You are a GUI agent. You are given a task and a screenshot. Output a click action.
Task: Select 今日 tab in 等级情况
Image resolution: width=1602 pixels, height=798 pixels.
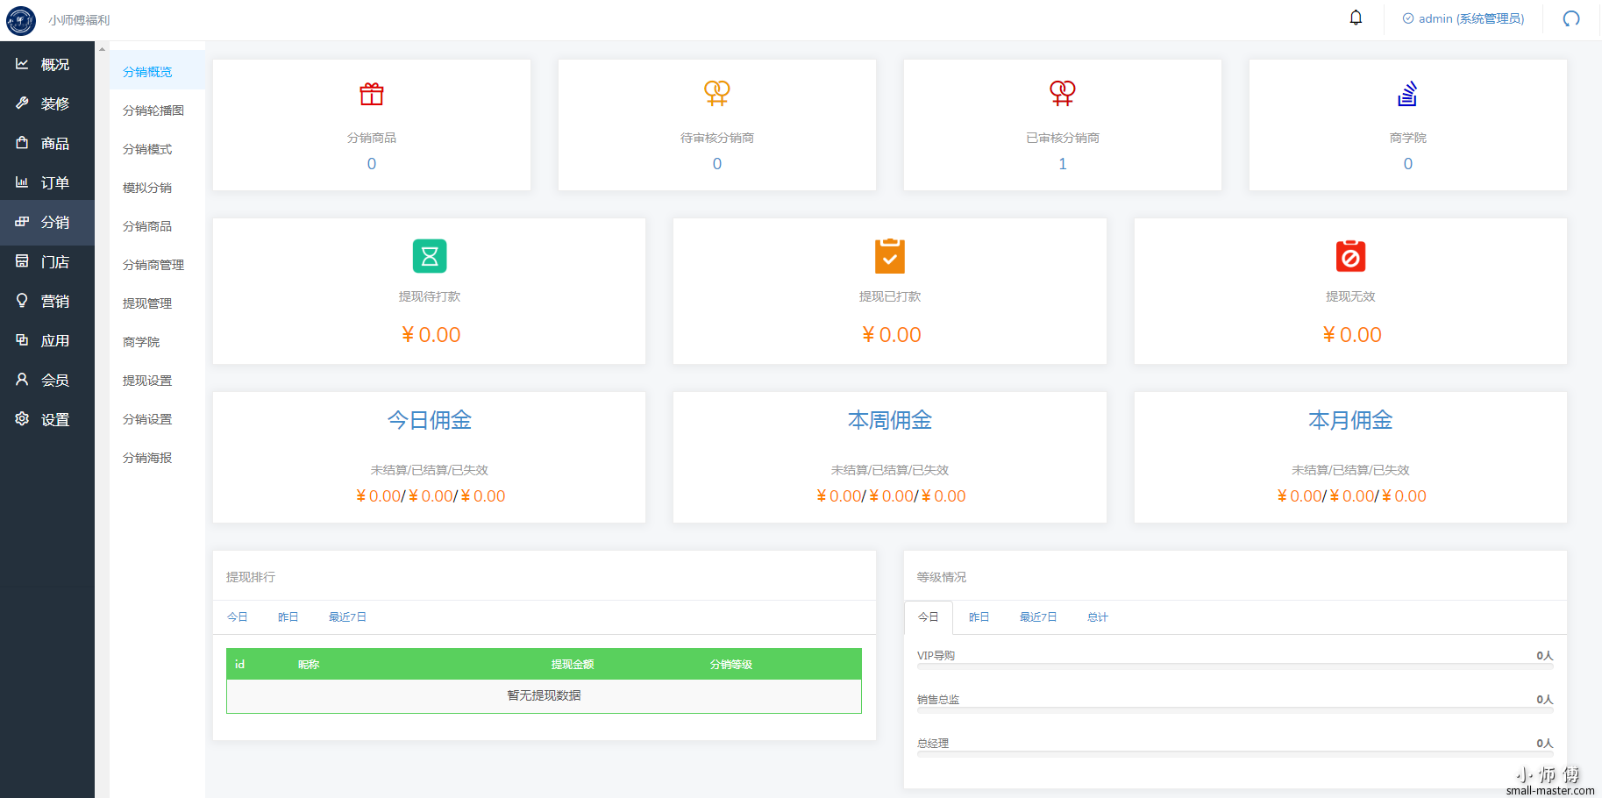[929, 617]
